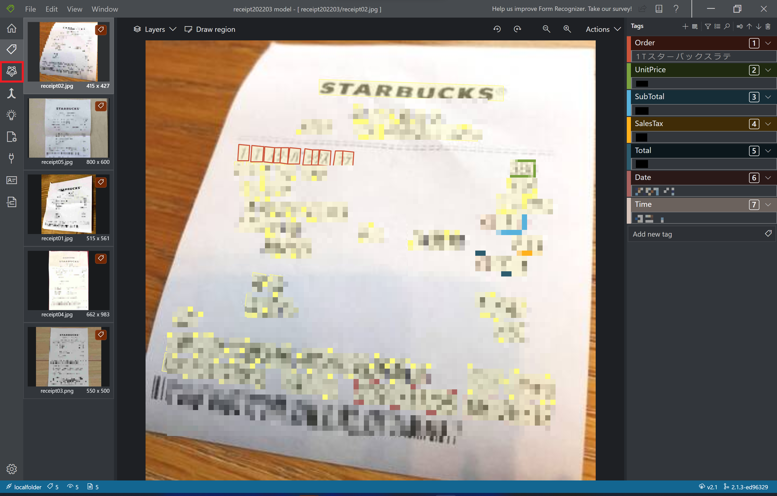
Task: Rotate the image counterclockwise
Action: 497,29
